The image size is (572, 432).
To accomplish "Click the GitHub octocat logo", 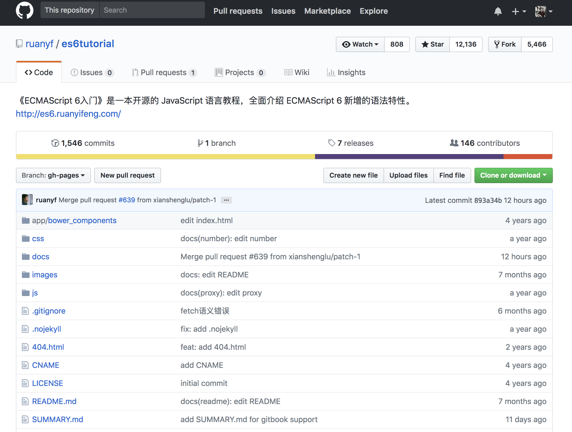I will (25, 10).
